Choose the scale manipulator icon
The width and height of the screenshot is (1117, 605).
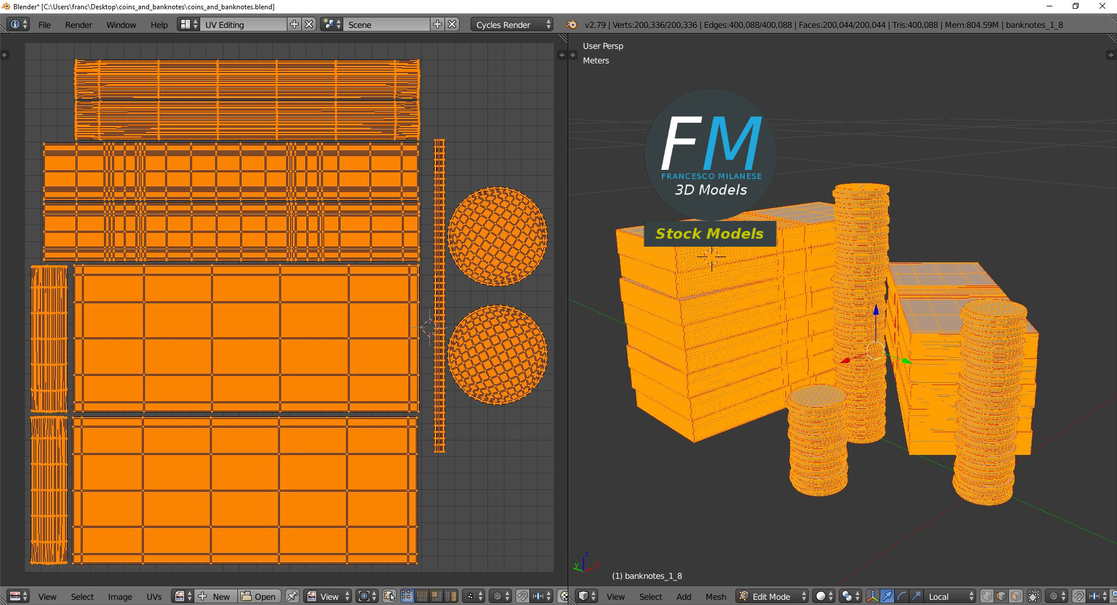pos(916,596)
